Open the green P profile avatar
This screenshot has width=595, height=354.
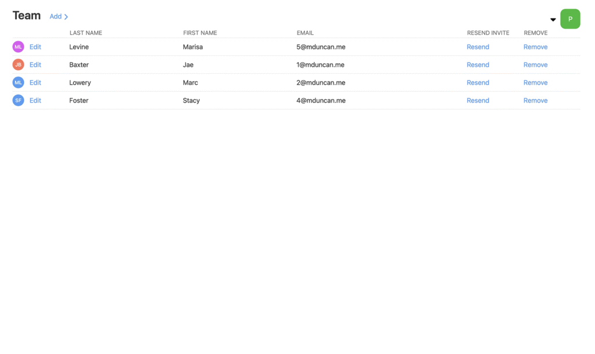point(569,19)
